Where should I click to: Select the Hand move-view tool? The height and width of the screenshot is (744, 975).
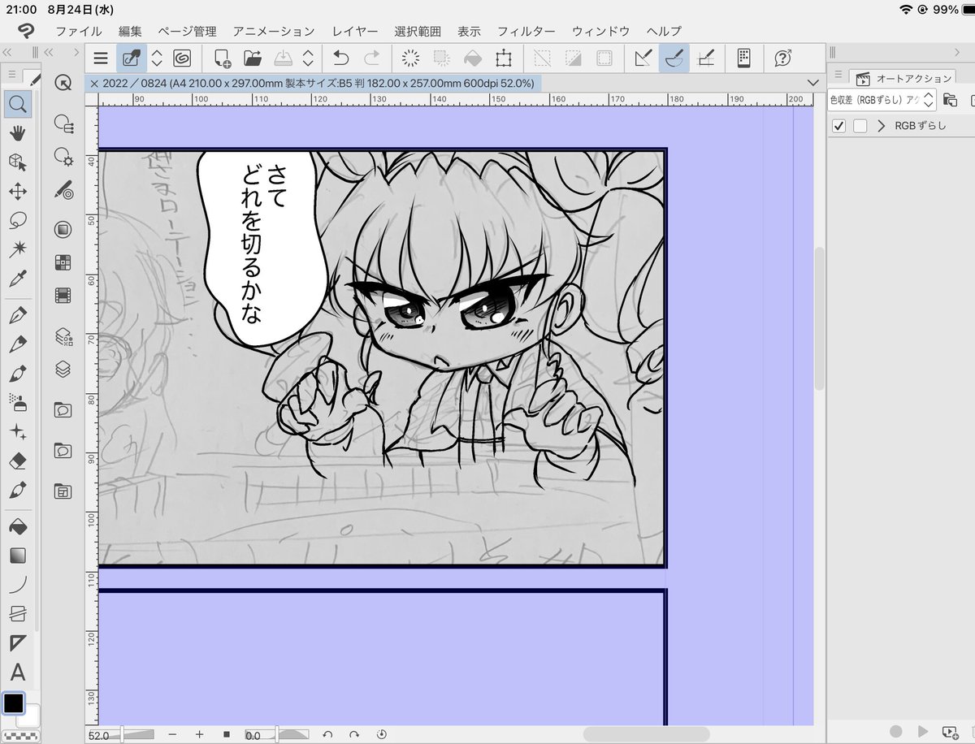pos(18,132)
